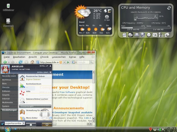Image resolution: width=177 pixels, height=132 pixels.
Task: Select Multimedia category
Action: (x=7, y=102)
